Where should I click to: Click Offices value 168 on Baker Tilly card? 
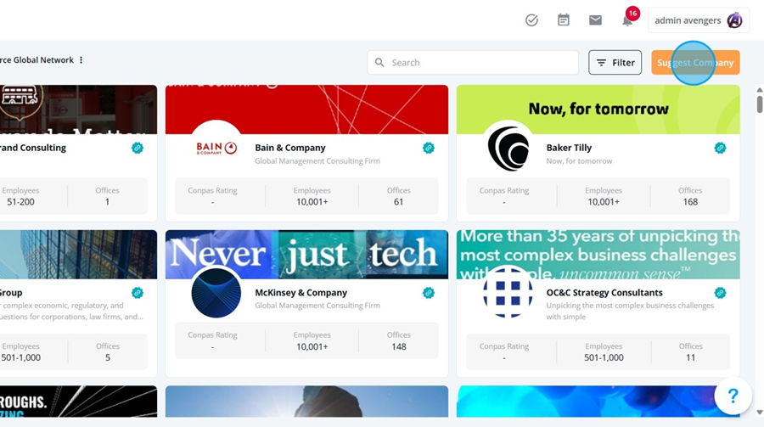[x=690, y=202]
